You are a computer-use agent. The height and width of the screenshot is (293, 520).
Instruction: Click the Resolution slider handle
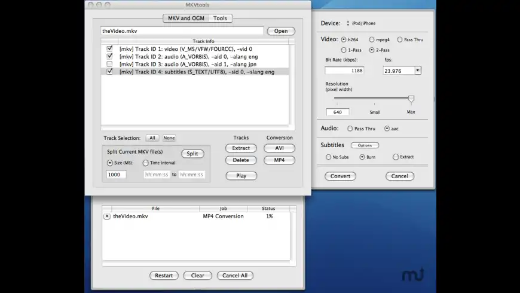tap(411, 99)
